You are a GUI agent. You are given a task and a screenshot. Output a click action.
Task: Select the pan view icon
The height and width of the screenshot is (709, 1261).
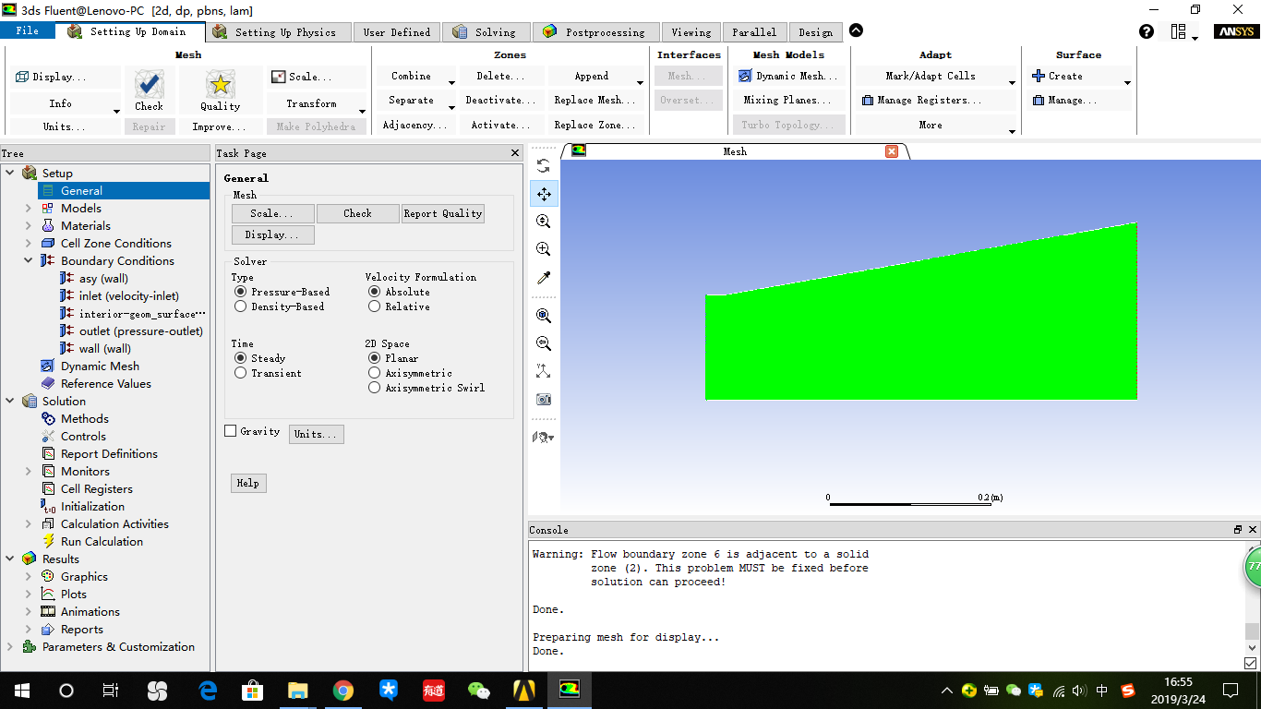(x=544, y=193)
